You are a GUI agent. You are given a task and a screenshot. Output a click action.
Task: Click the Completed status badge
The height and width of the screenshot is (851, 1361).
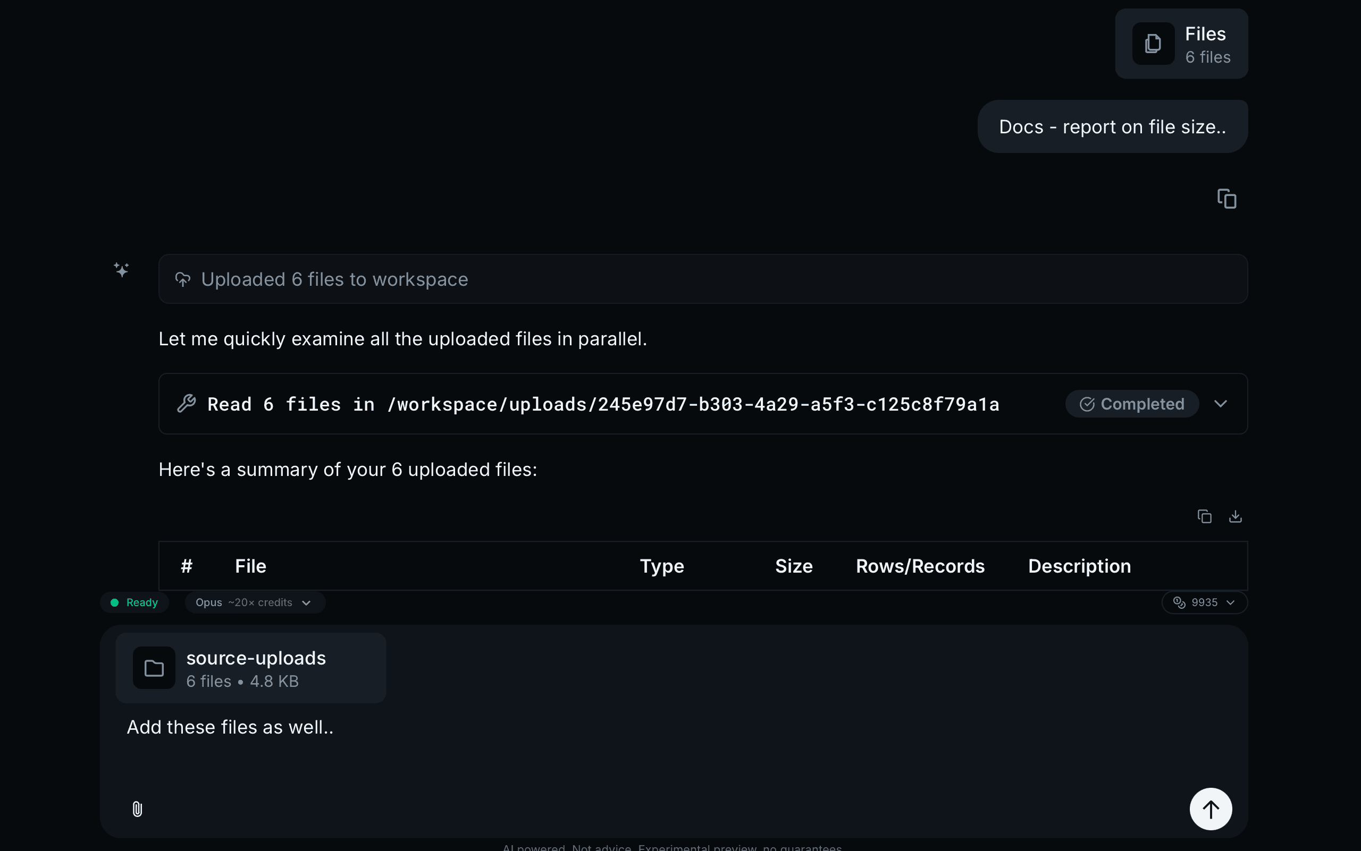click(1131, 404)
